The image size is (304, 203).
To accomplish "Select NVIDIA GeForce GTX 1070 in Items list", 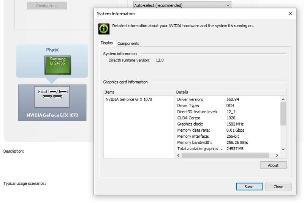I will 129,99.
